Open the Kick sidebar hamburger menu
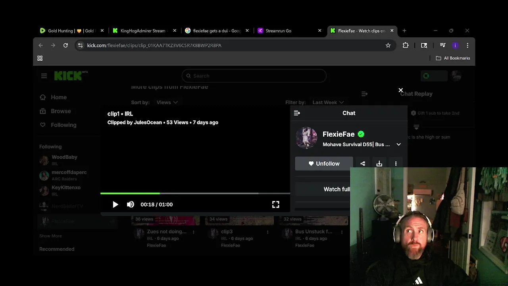The height and width of the screenshot is (286, 508). click(x=44, y=76)
